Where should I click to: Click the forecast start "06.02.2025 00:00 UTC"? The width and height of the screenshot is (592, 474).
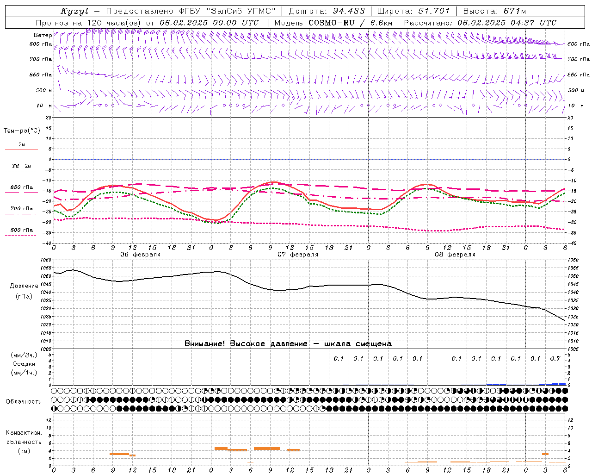pos(209,23)
